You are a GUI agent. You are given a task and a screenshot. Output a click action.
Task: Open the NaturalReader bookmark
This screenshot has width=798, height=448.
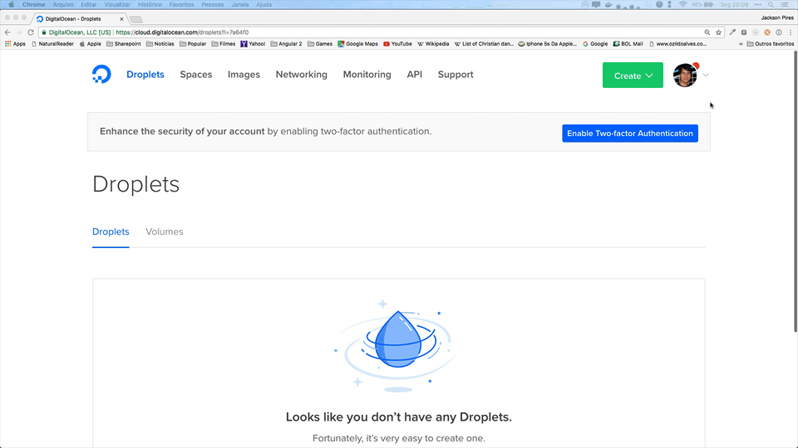point(52,44)
